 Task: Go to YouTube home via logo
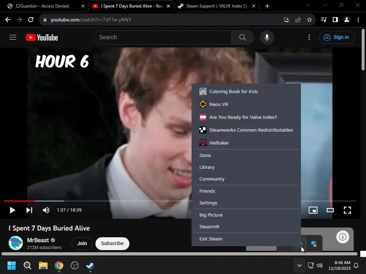pyautogui.click(x=42, y=37)
